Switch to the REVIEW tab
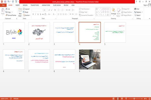The width and height of the screenshot is (151, 100). pos(66,5)
